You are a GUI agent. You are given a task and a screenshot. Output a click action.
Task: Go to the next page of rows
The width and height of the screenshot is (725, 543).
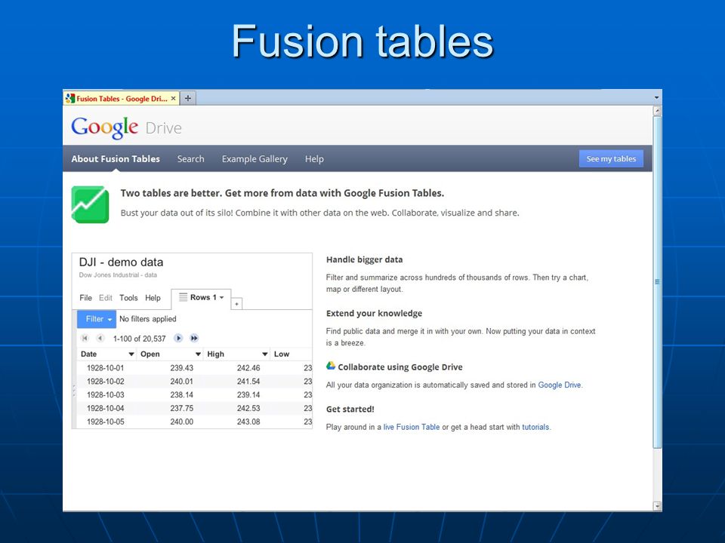[178, 338]
